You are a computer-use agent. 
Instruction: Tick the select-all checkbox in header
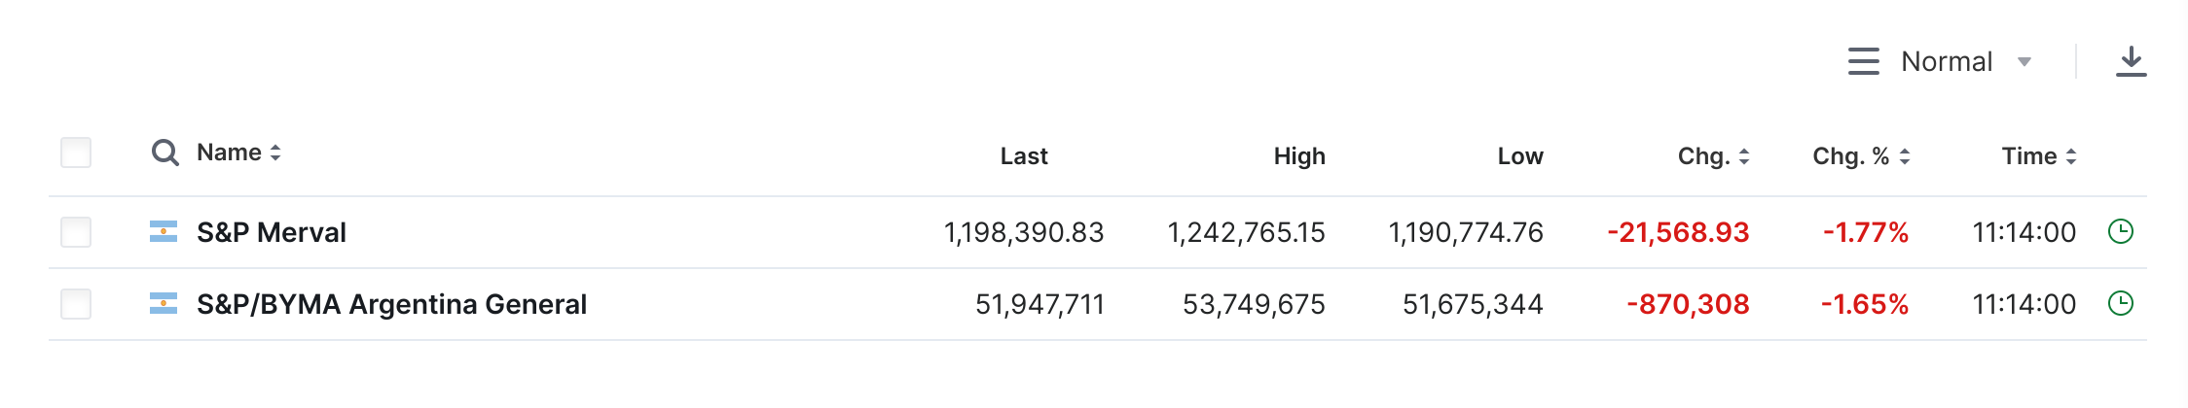pos(76,153)
